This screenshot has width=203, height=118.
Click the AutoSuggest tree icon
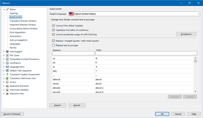coord(7,52)
